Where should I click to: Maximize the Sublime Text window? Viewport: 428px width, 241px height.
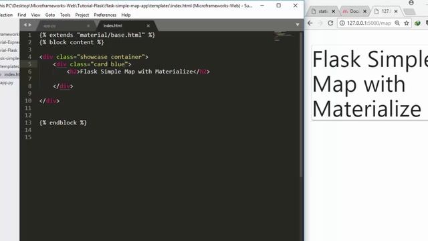pos(278,5)
